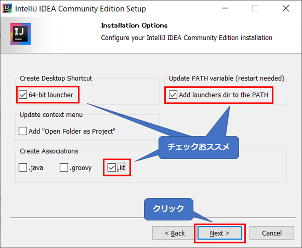
Task: Go back with the < Back button
Action: [175, 233]
